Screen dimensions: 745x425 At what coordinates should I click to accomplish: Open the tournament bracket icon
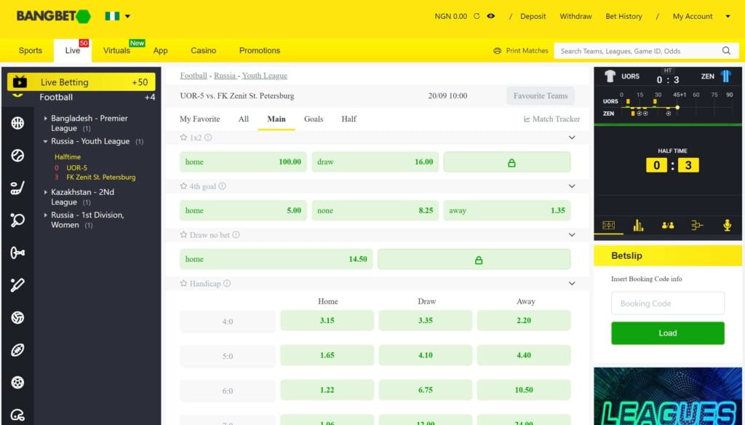click(697, 226)
